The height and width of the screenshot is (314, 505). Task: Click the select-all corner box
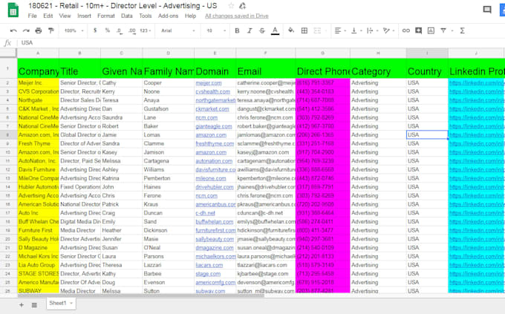click(8, 53)
